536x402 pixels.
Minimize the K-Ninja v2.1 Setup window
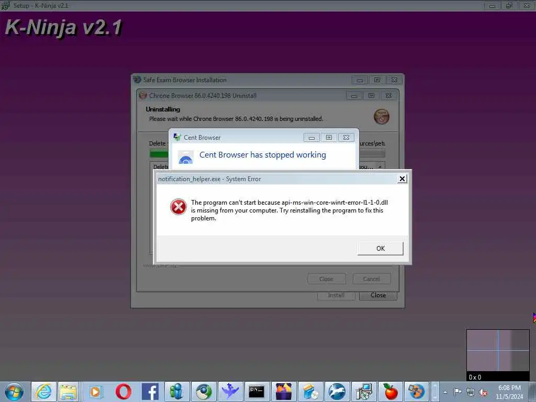point(492,5)
